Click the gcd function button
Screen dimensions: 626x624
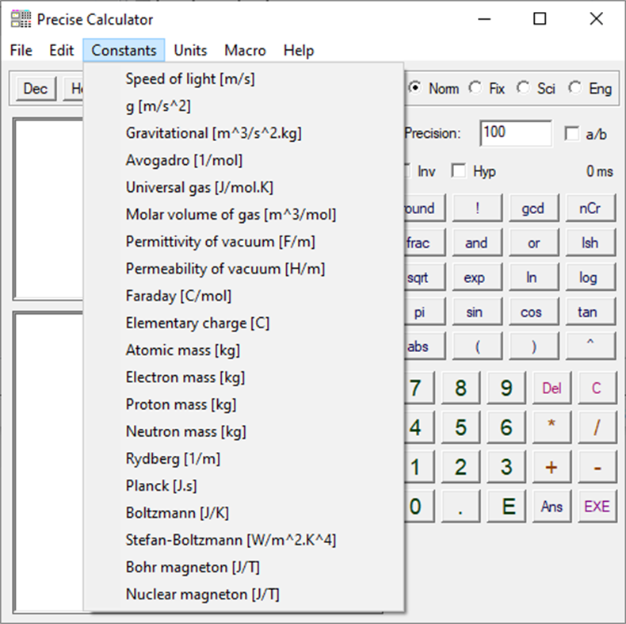pos(534,209)
